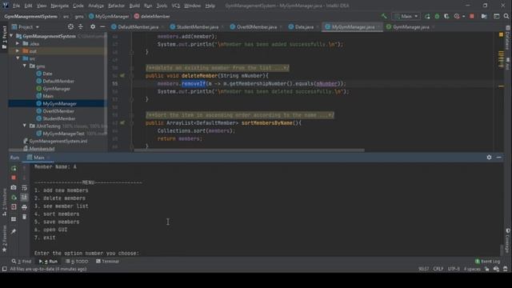512x288 pixels.
Task: Click the deleteMember breadcrumb
Action: tap(152, 16)
